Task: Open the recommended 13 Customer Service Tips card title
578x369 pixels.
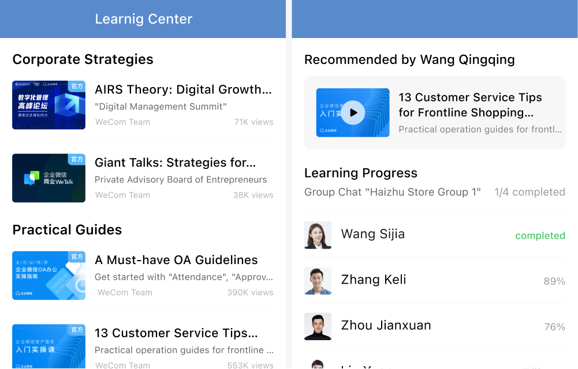Action: tap(471, 105)
